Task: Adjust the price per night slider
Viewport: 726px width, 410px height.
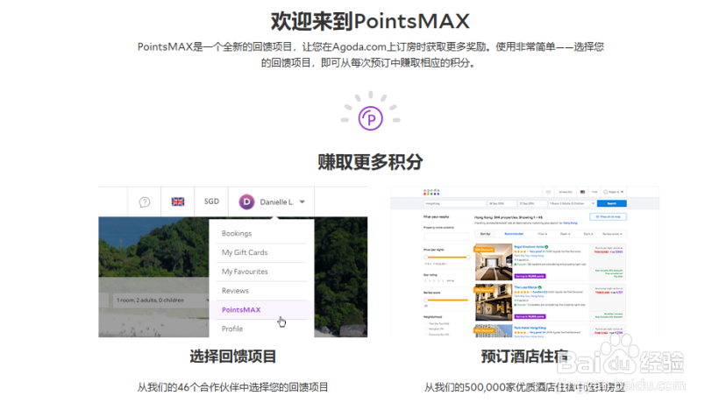Action: 447,257
